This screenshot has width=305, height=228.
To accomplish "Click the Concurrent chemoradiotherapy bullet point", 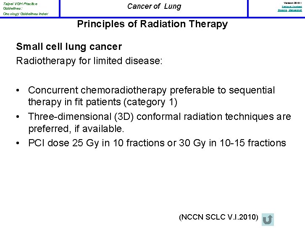I will tap(151, 90).
